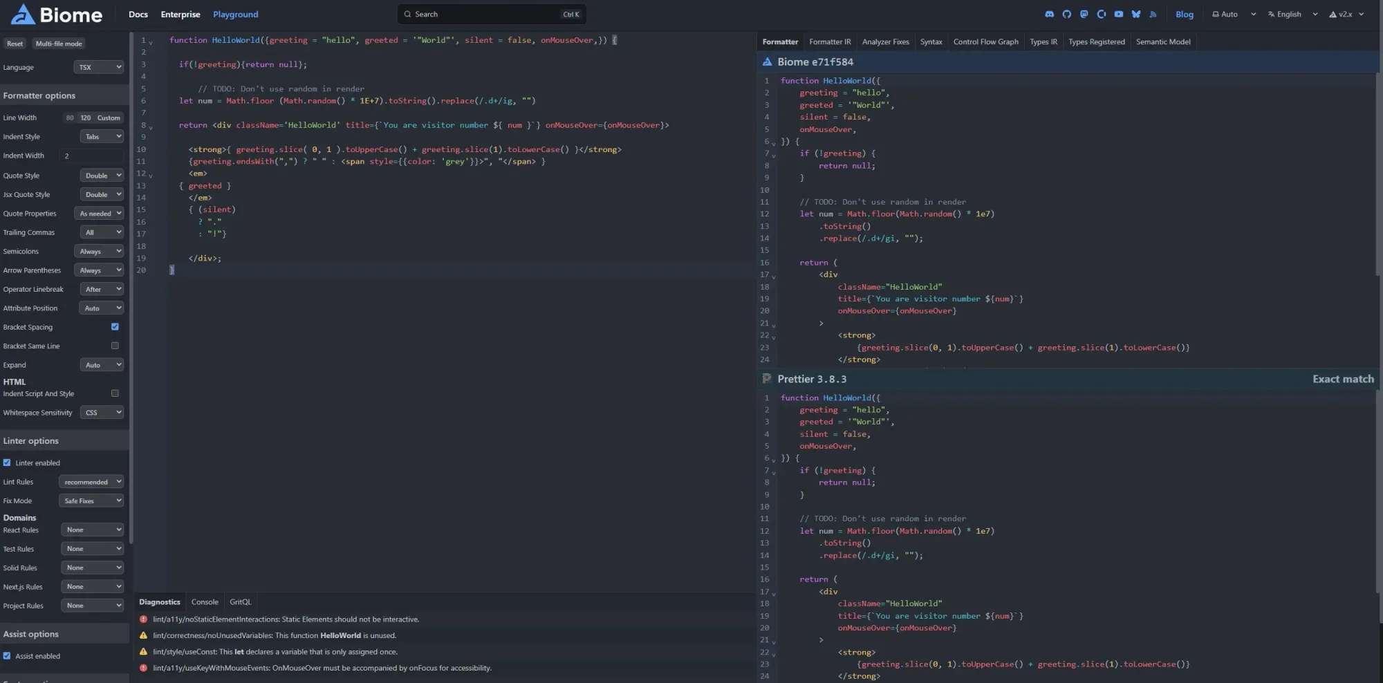1383x683 pixels.
Task: Set Line Width to 120
Action: tap(85, 118)
